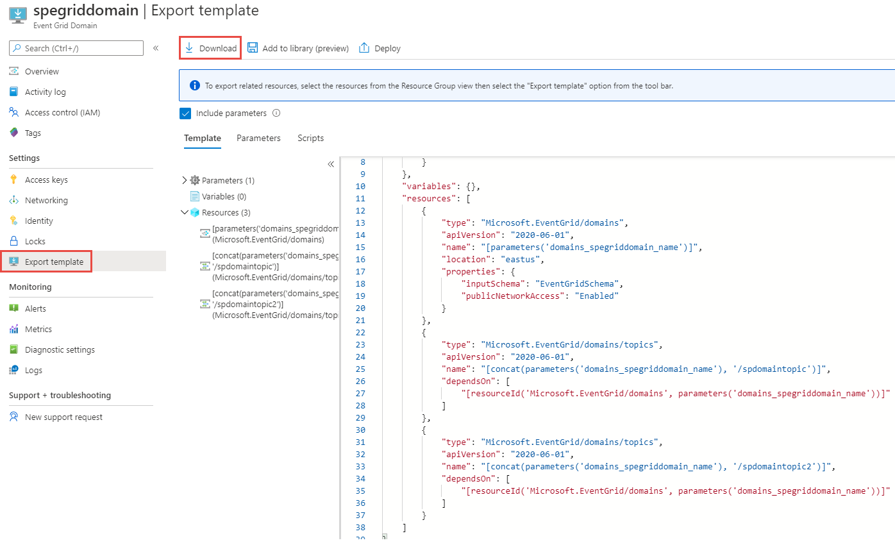Switch to the Scripts tab
895x545 pixels.
coord(310,138)
